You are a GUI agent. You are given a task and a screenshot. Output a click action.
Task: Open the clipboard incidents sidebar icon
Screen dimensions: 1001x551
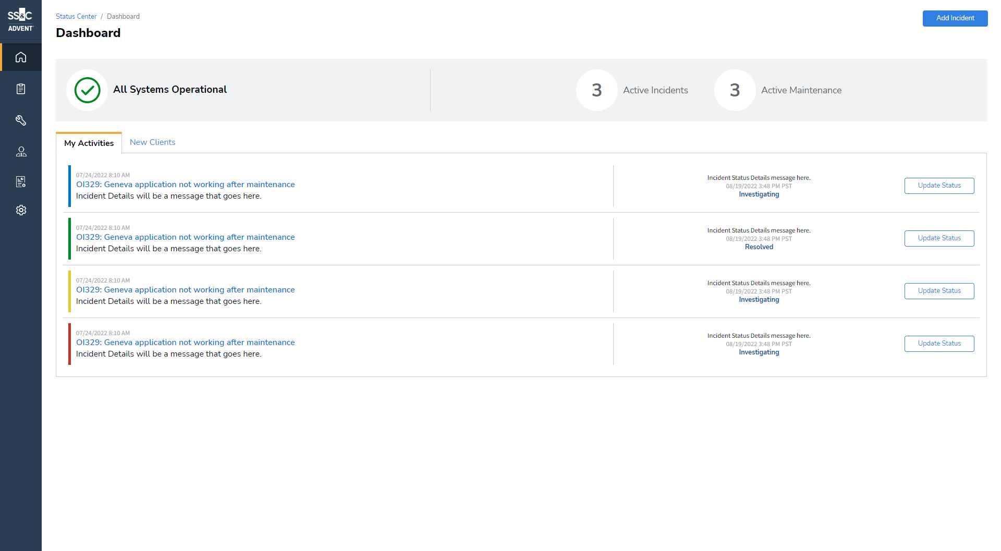[x=21, y=89]
